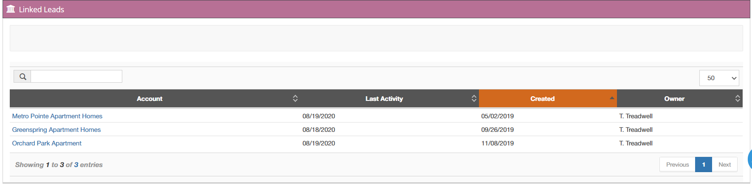752x184 pixels.
Task: Sort table by Account header
Action: coord(149,99)
